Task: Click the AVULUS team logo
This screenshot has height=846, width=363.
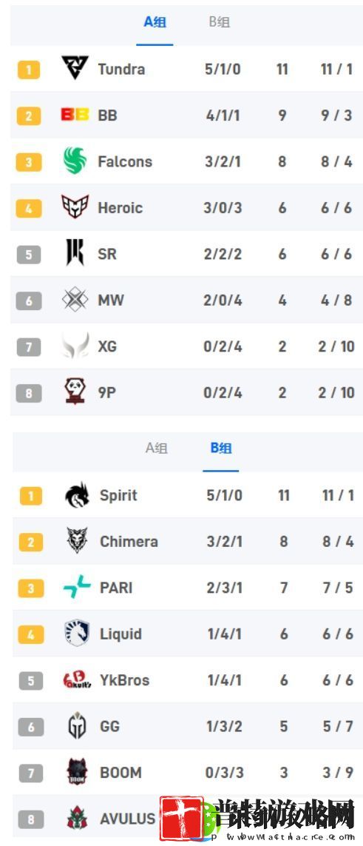Action: point(77,819)
